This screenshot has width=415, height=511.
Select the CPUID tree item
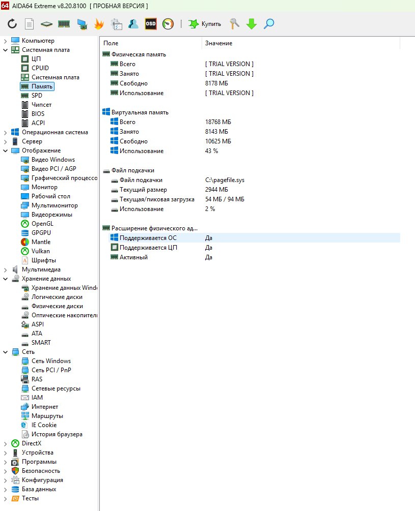pyautogui.click(x=40, y=68)
